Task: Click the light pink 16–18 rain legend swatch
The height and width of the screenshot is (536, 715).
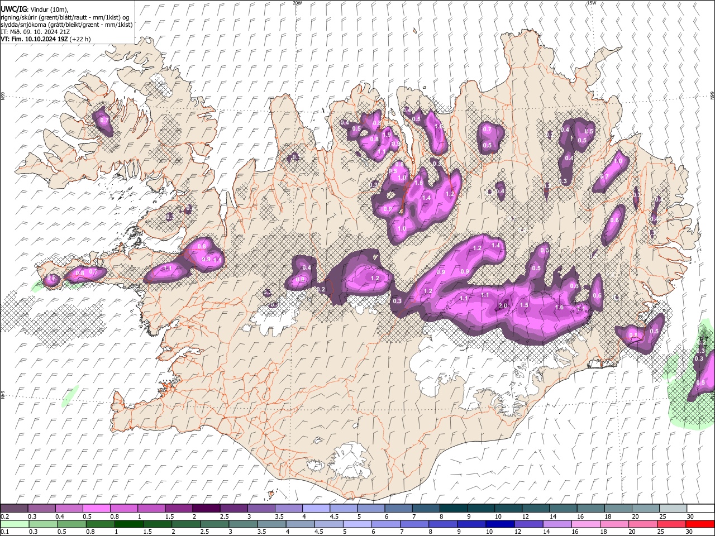Action: coord(585,524)
